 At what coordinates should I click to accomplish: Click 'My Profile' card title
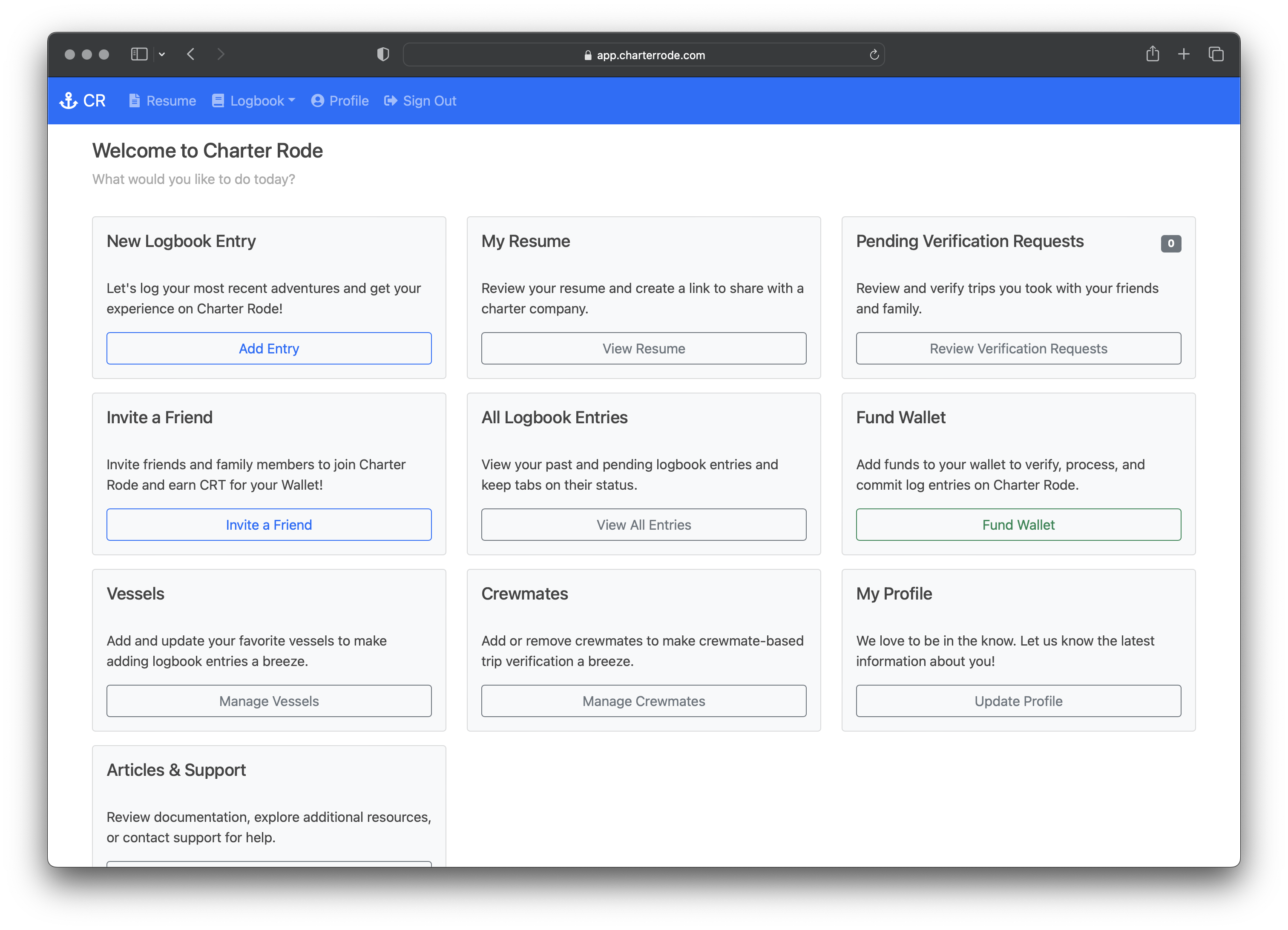894,593
